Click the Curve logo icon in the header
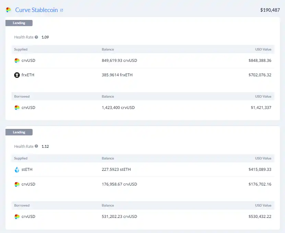Viewport: 285px width, 233px height. (x=8, y=10)
